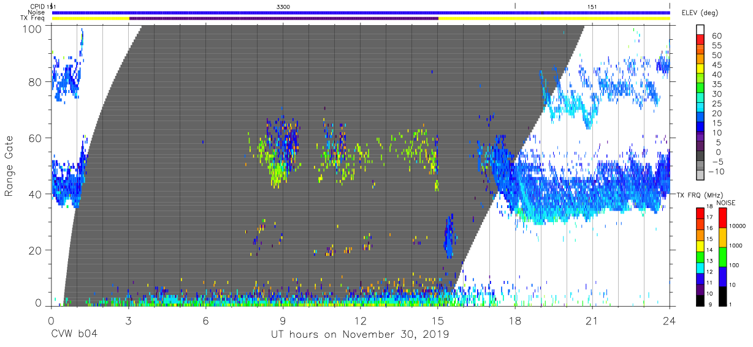This screenshot has height=347, width=753.
Task: Select the yellow swatch on the ELEV colorbar
Action: (700, 69)
